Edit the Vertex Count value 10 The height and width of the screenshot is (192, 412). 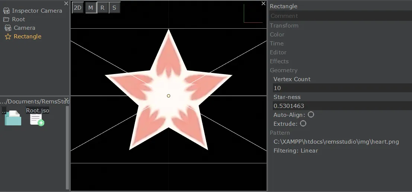click(x=342, y=88)
